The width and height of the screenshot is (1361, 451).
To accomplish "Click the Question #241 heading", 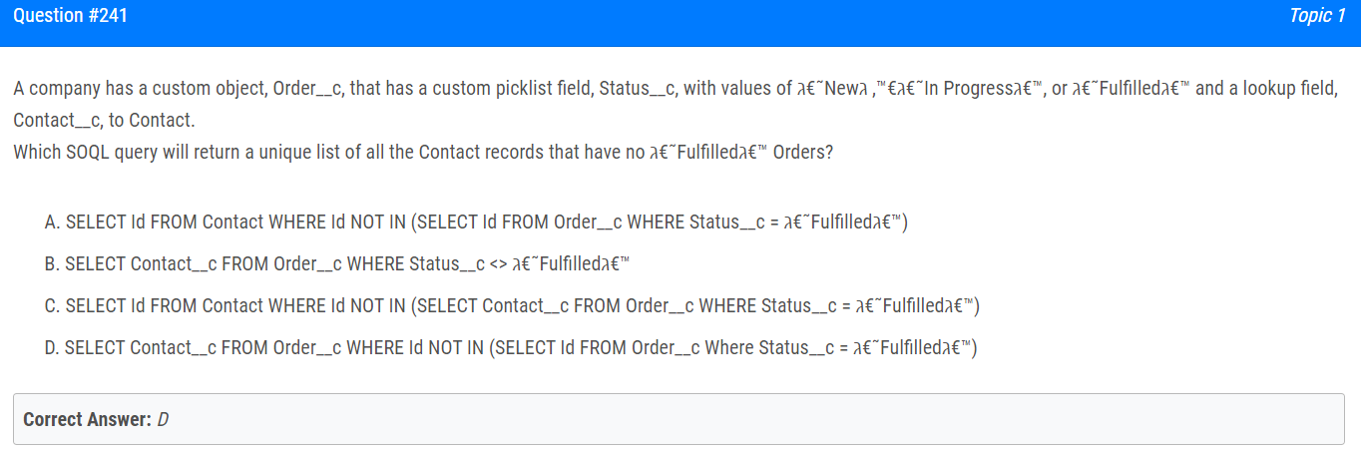I will 71,16.
